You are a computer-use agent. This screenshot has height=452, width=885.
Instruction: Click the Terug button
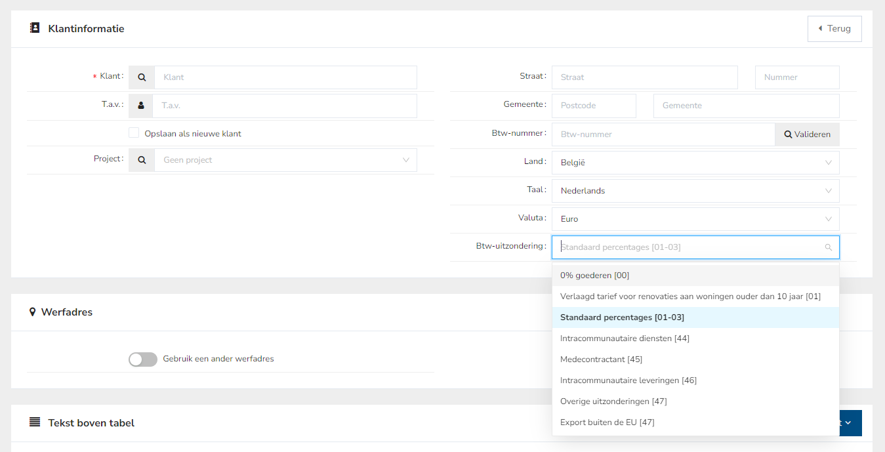(x=834, y=29)
